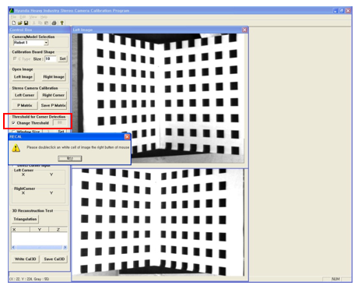The image size is (358, 289).
Task: Click the Save floppy disk icon
Action: click(26, 23)
